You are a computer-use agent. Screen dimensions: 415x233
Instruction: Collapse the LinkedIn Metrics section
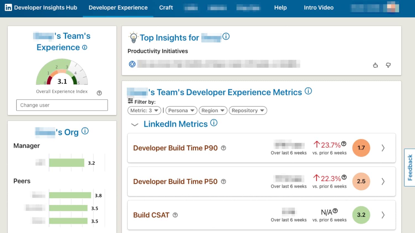[x=135, y=125]
